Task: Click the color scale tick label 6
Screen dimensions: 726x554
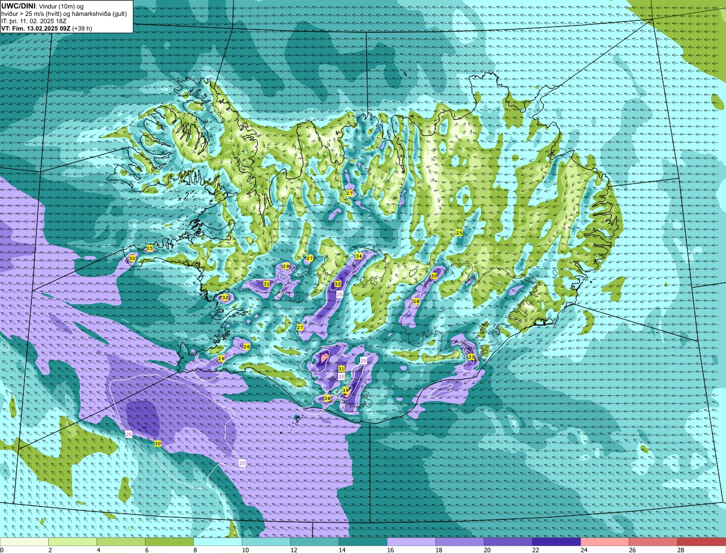Action: point(146,550)
